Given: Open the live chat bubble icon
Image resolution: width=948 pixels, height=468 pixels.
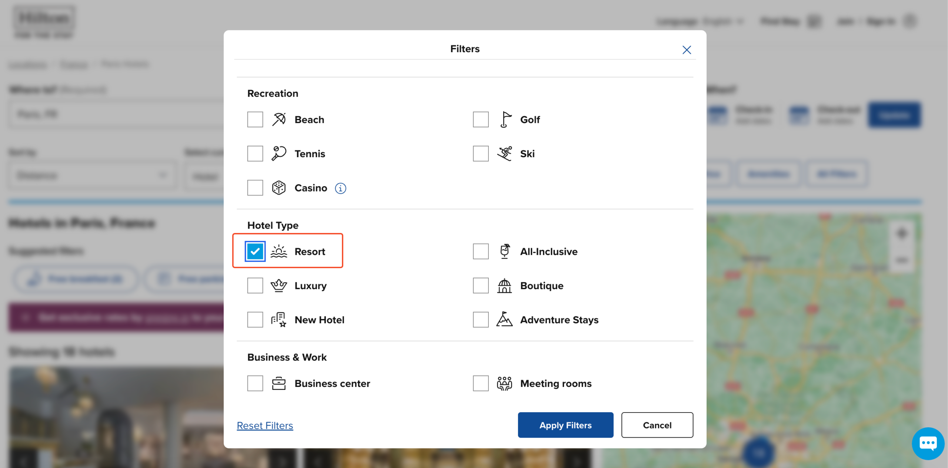Looking at the screenshot, I should click(928, 443).
